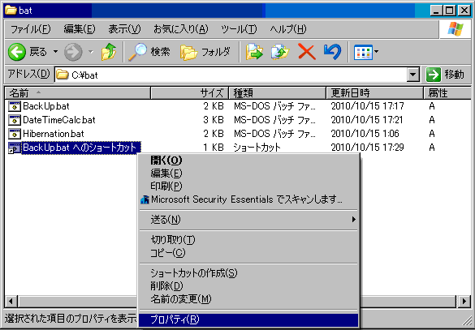Go up one folder level icon
This screenshot has width=475, height=330.
(109, 52)
